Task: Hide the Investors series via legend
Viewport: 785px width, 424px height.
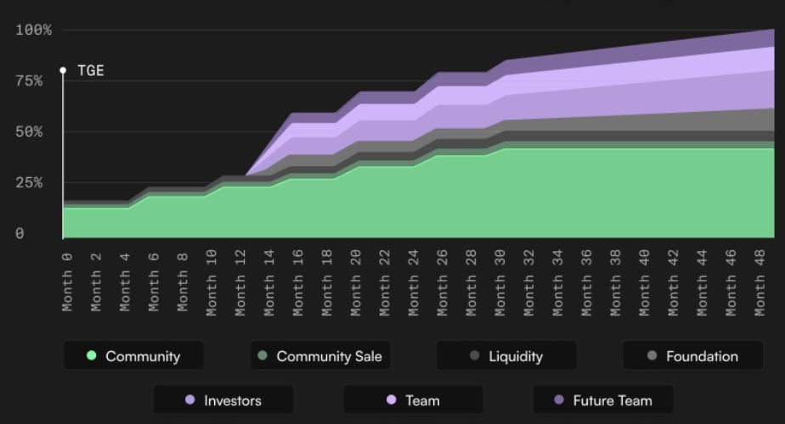Action: tap(223, 400)
